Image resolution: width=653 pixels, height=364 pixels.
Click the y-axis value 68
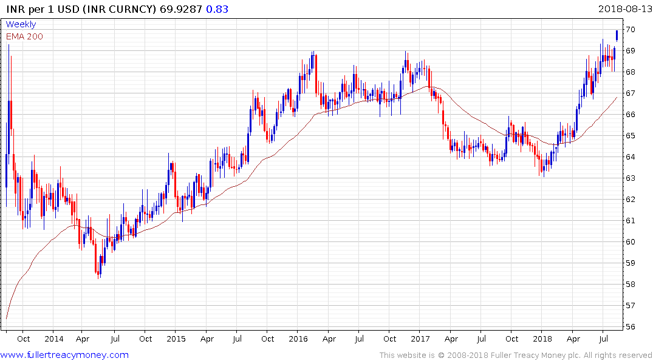coord(631,72)
